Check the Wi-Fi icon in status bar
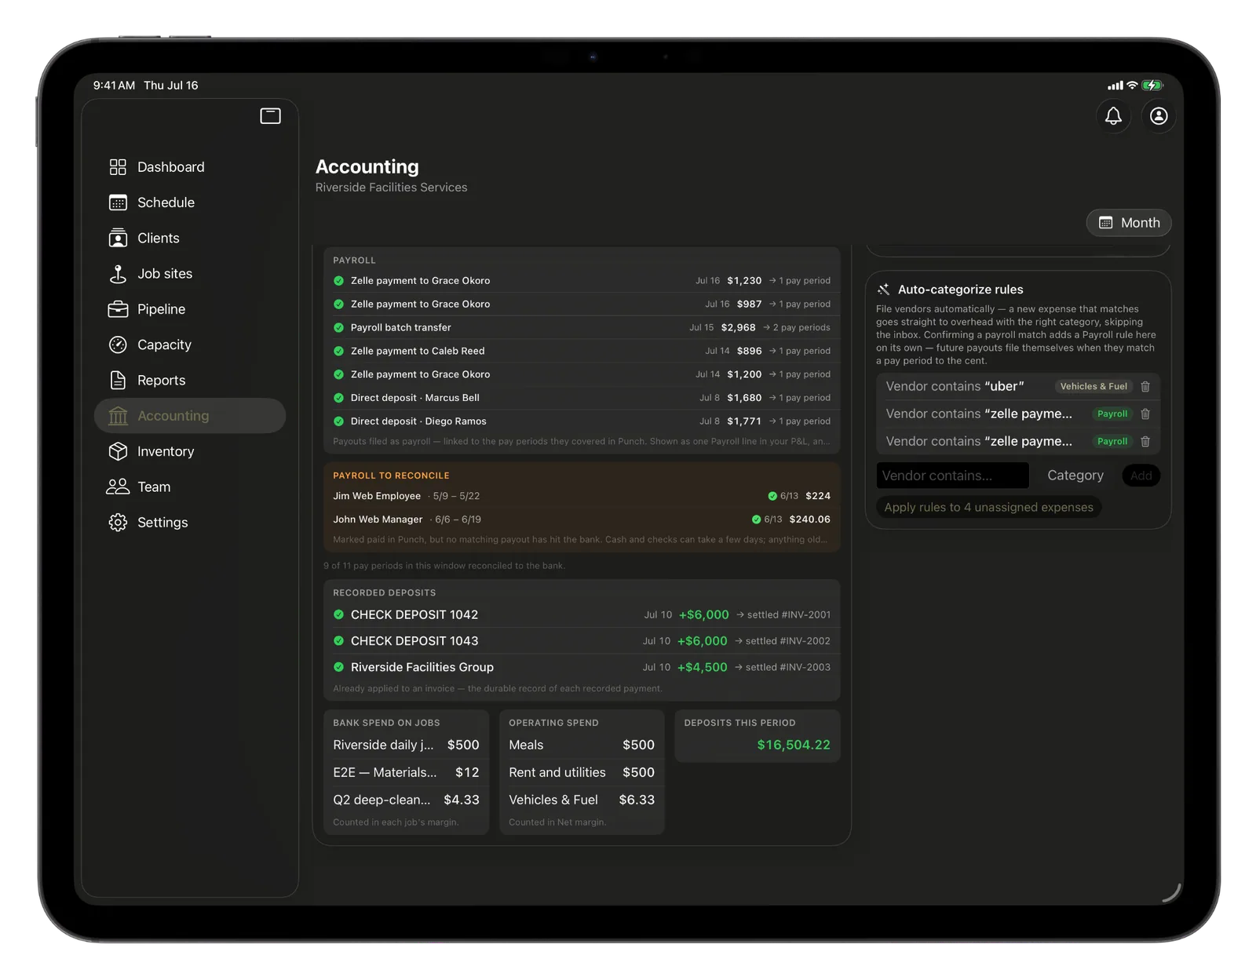This screenshot has width=1256, height=977. coord(1132,86)
